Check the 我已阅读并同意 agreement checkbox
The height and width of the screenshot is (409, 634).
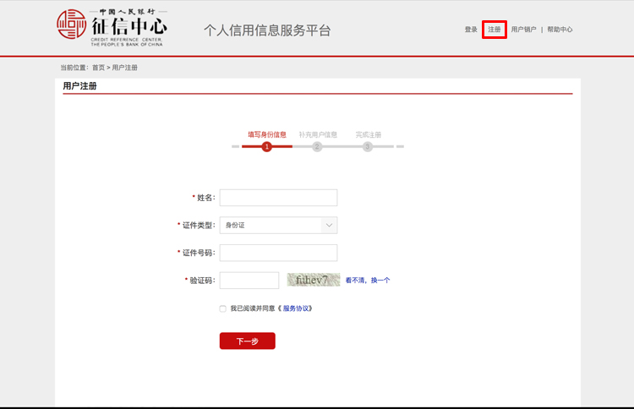click(223, 308)
